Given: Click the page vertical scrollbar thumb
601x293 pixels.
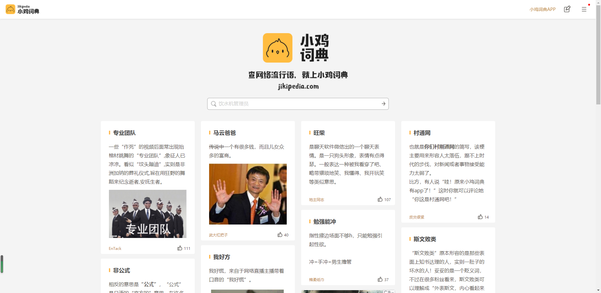Looking at the screenshot, I should point(598,55).
